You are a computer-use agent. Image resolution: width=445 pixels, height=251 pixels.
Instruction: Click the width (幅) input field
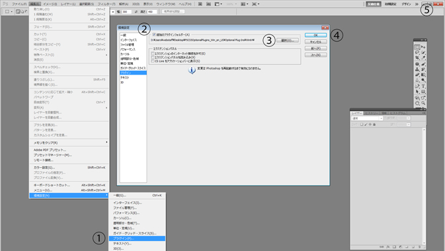pyautogui.click(x=126, y=12)
